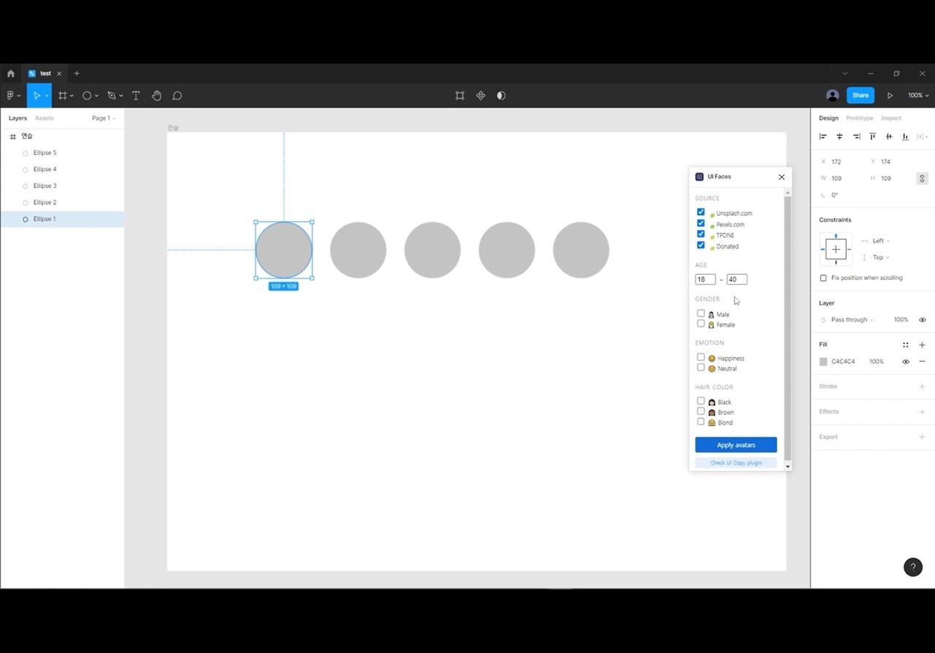
Task: Click the Edit object icon in the toolbar
Action: (459, 96)
